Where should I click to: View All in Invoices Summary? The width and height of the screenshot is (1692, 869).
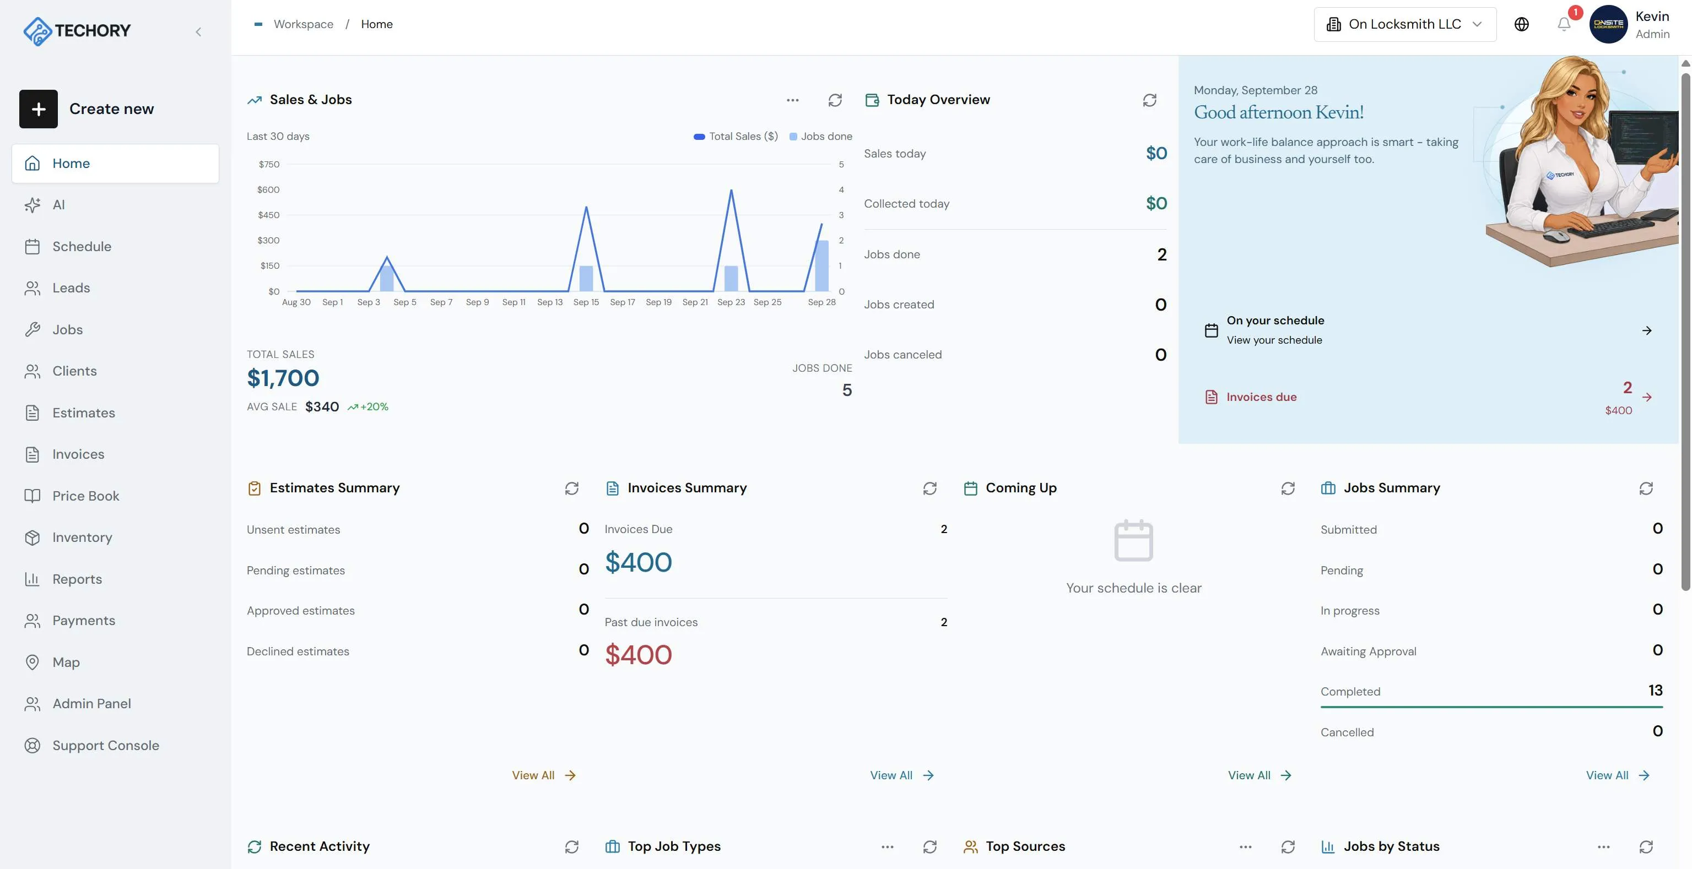coord(902,775)
